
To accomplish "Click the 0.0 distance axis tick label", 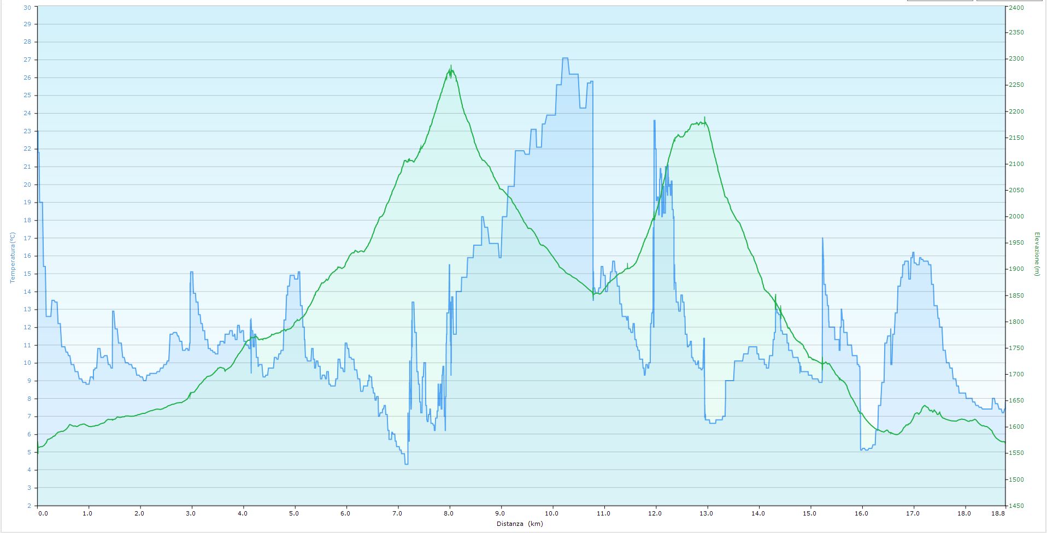I will coord(43,513).
